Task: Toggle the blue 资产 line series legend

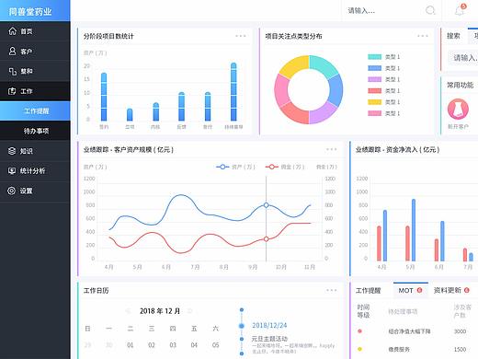Action: tap(235, 167)
